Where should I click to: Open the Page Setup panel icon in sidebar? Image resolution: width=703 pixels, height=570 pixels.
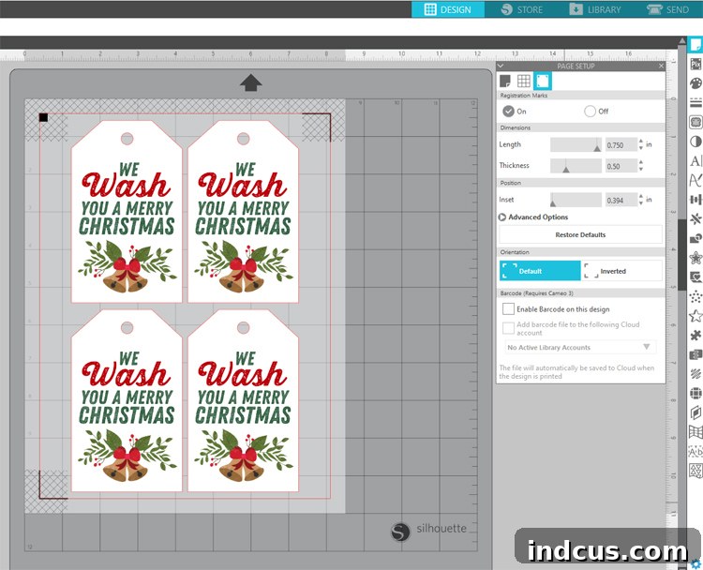[696, 45]
